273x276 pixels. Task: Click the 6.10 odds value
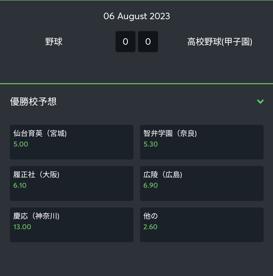pyautogui.click(x=20, y=186)
